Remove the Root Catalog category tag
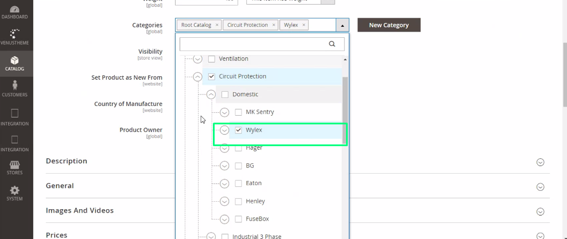The width and height of the screenshot is (567, 239). [216, 25]
